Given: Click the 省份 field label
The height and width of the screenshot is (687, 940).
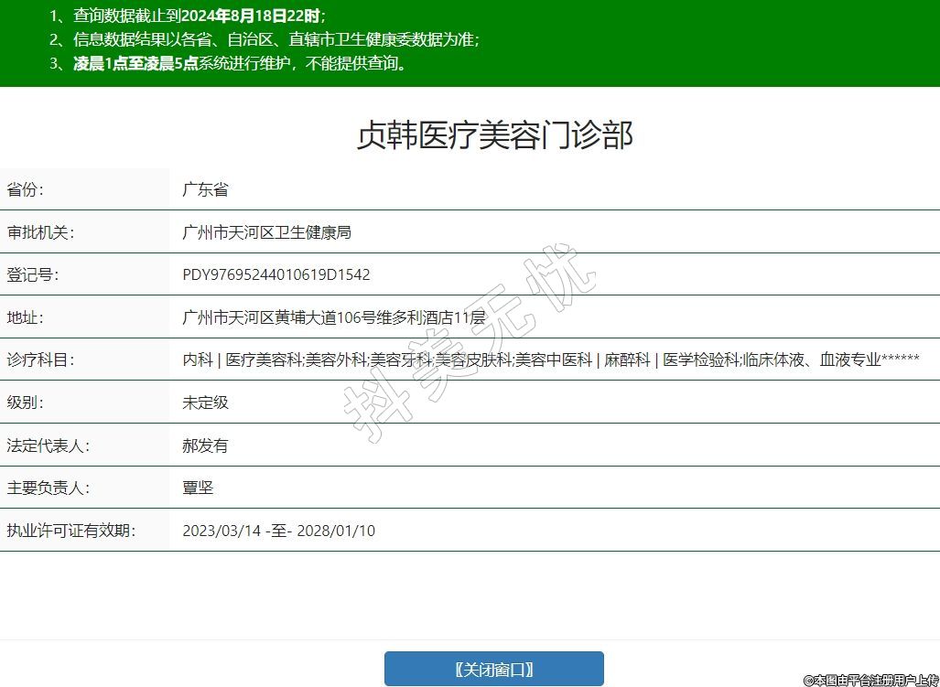Looking at the screenshot, I should [x=26, y=189].
